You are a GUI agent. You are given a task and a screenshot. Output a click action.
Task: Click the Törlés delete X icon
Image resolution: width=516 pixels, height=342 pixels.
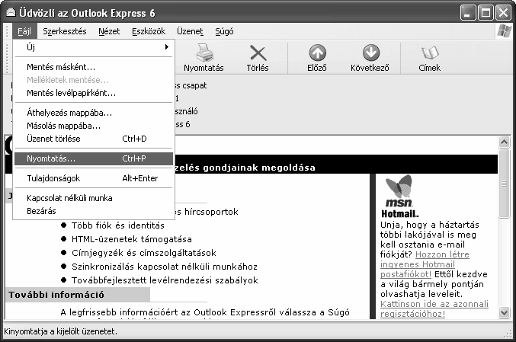258,53
